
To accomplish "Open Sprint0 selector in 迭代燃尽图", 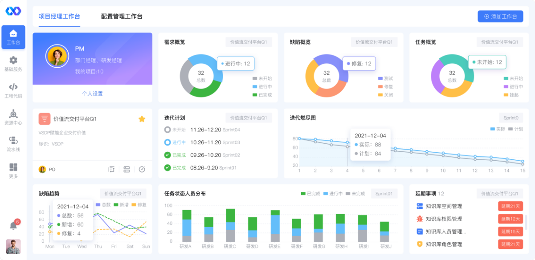I will [x=511, y=118].
